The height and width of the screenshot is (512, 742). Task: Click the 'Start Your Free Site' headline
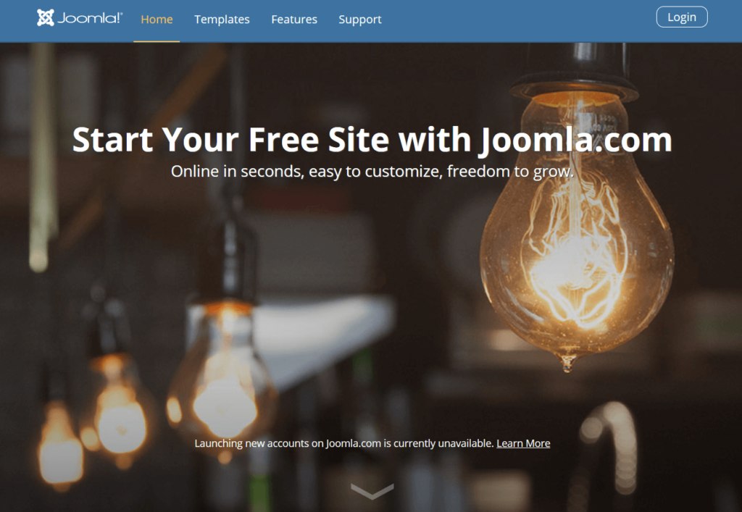[372, 140]
